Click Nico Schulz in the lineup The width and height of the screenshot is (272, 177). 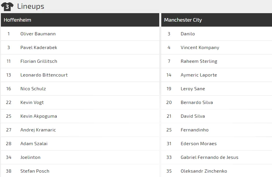(33, 89)
